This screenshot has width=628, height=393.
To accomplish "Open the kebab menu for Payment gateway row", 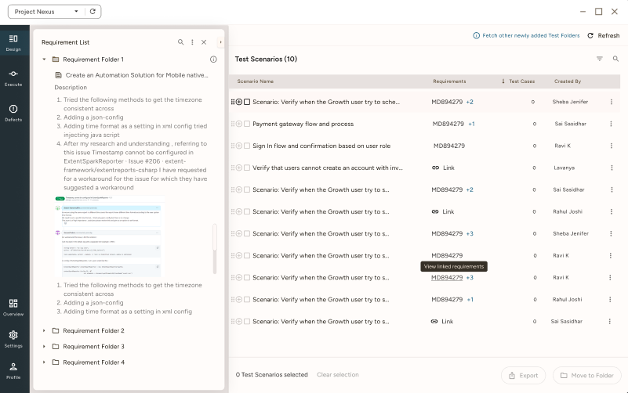I will pyautogui.click(x=612, y=124).
